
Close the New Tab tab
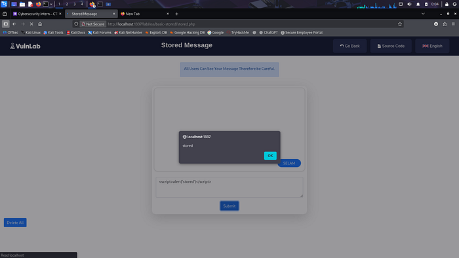(x=168, y=14)
